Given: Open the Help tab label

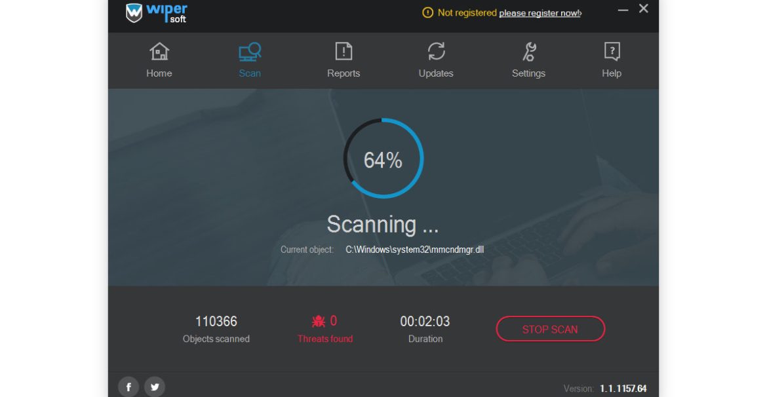Looking at the screenshot, I should (612, 73).
